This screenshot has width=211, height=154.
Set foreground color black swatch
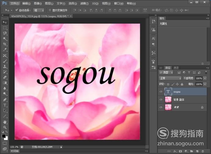[4, 136]
